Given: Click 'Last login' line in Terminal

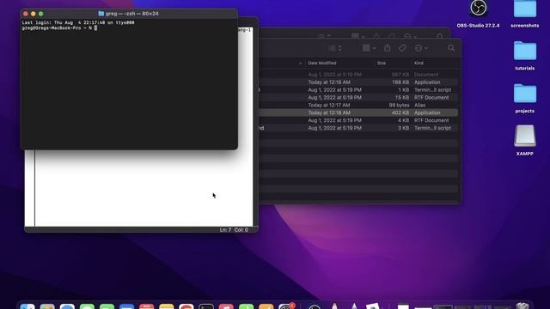Looking at the screenshot, I should coord(78,22).
